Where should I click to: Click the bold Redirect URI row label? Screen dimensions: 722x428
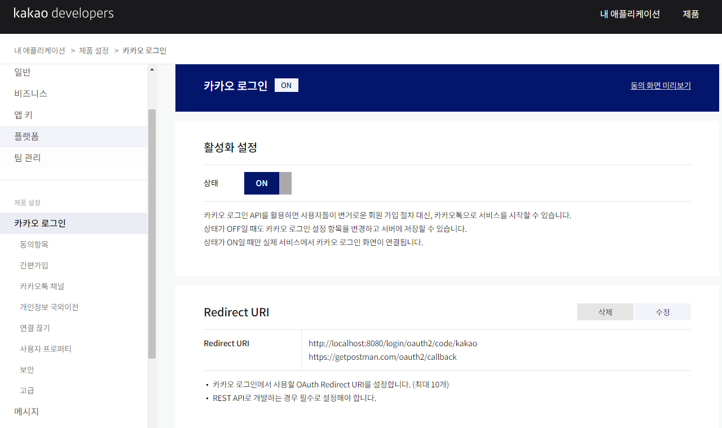(226, 343)
